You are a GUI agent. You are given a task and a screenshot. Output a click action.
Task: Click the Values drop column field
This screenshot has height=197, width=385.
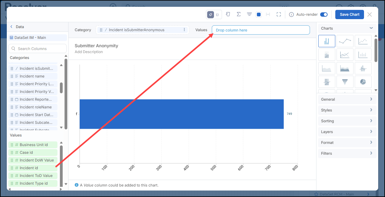(261, 30)
